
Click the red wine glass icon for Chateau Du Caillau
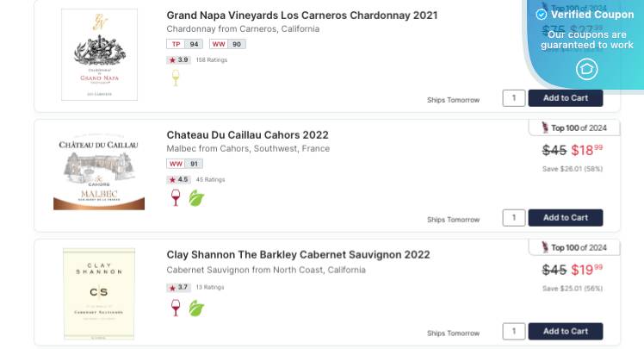176,198
